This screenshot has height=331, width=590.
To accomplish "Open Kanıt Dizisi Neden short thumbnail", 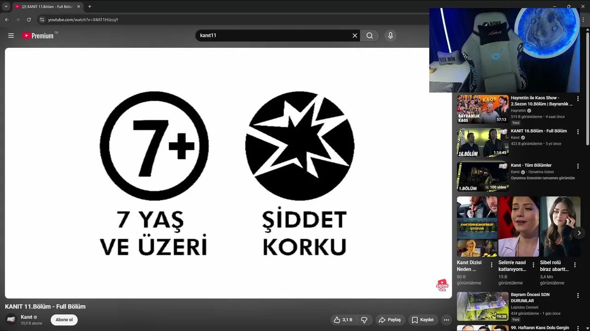I will pos(477,227).
